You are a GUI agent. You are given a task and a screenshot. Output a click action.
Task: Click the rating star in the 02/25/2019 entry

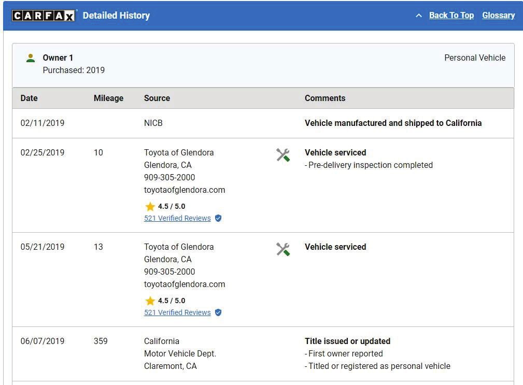tap(150, 207)
